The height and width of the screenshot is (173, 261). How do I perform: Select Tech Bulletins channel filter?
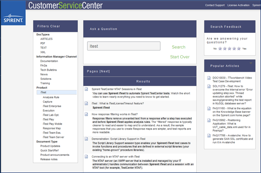click(48, 70)
